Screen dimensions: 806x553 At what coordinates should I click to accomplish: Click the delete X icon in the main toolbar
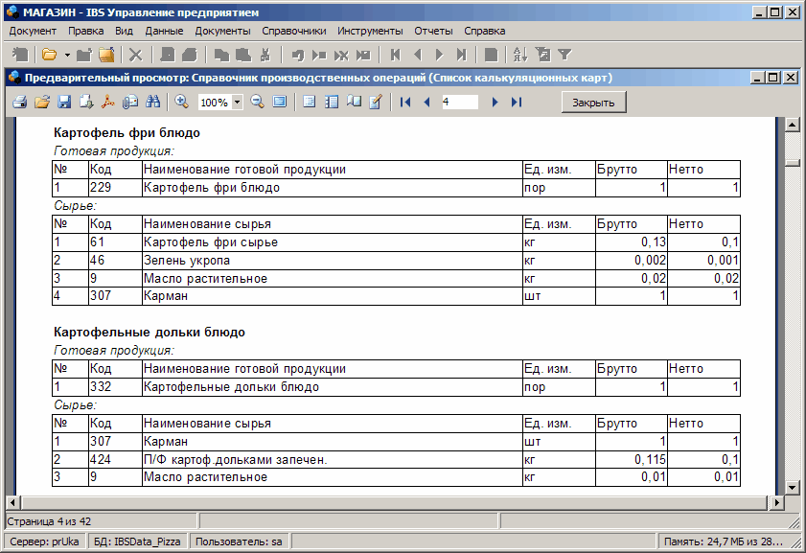tap(136, 55)
